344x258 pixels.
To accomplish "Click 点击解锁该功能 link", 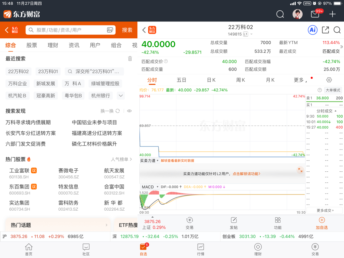I will pyautogui.click(x=246, y=174).
